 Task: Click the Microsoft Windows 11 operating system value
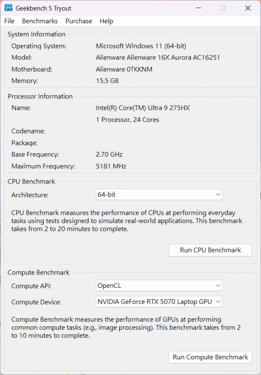pyautogui.click(x=141, y=46)
